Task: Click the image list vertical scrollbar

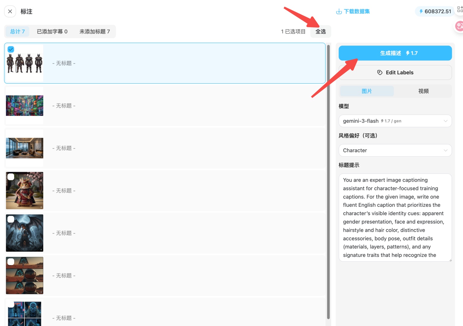Action: (328, 181)
